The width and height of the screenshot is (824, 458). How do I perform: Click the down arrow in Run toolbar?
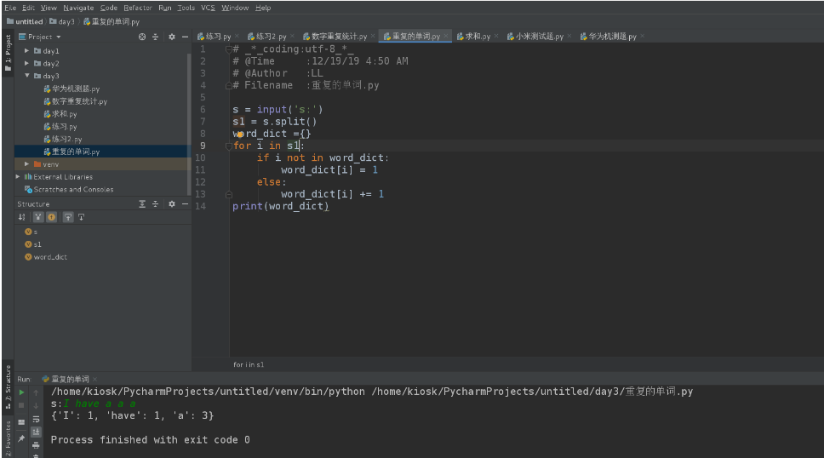tap(36, 406)
